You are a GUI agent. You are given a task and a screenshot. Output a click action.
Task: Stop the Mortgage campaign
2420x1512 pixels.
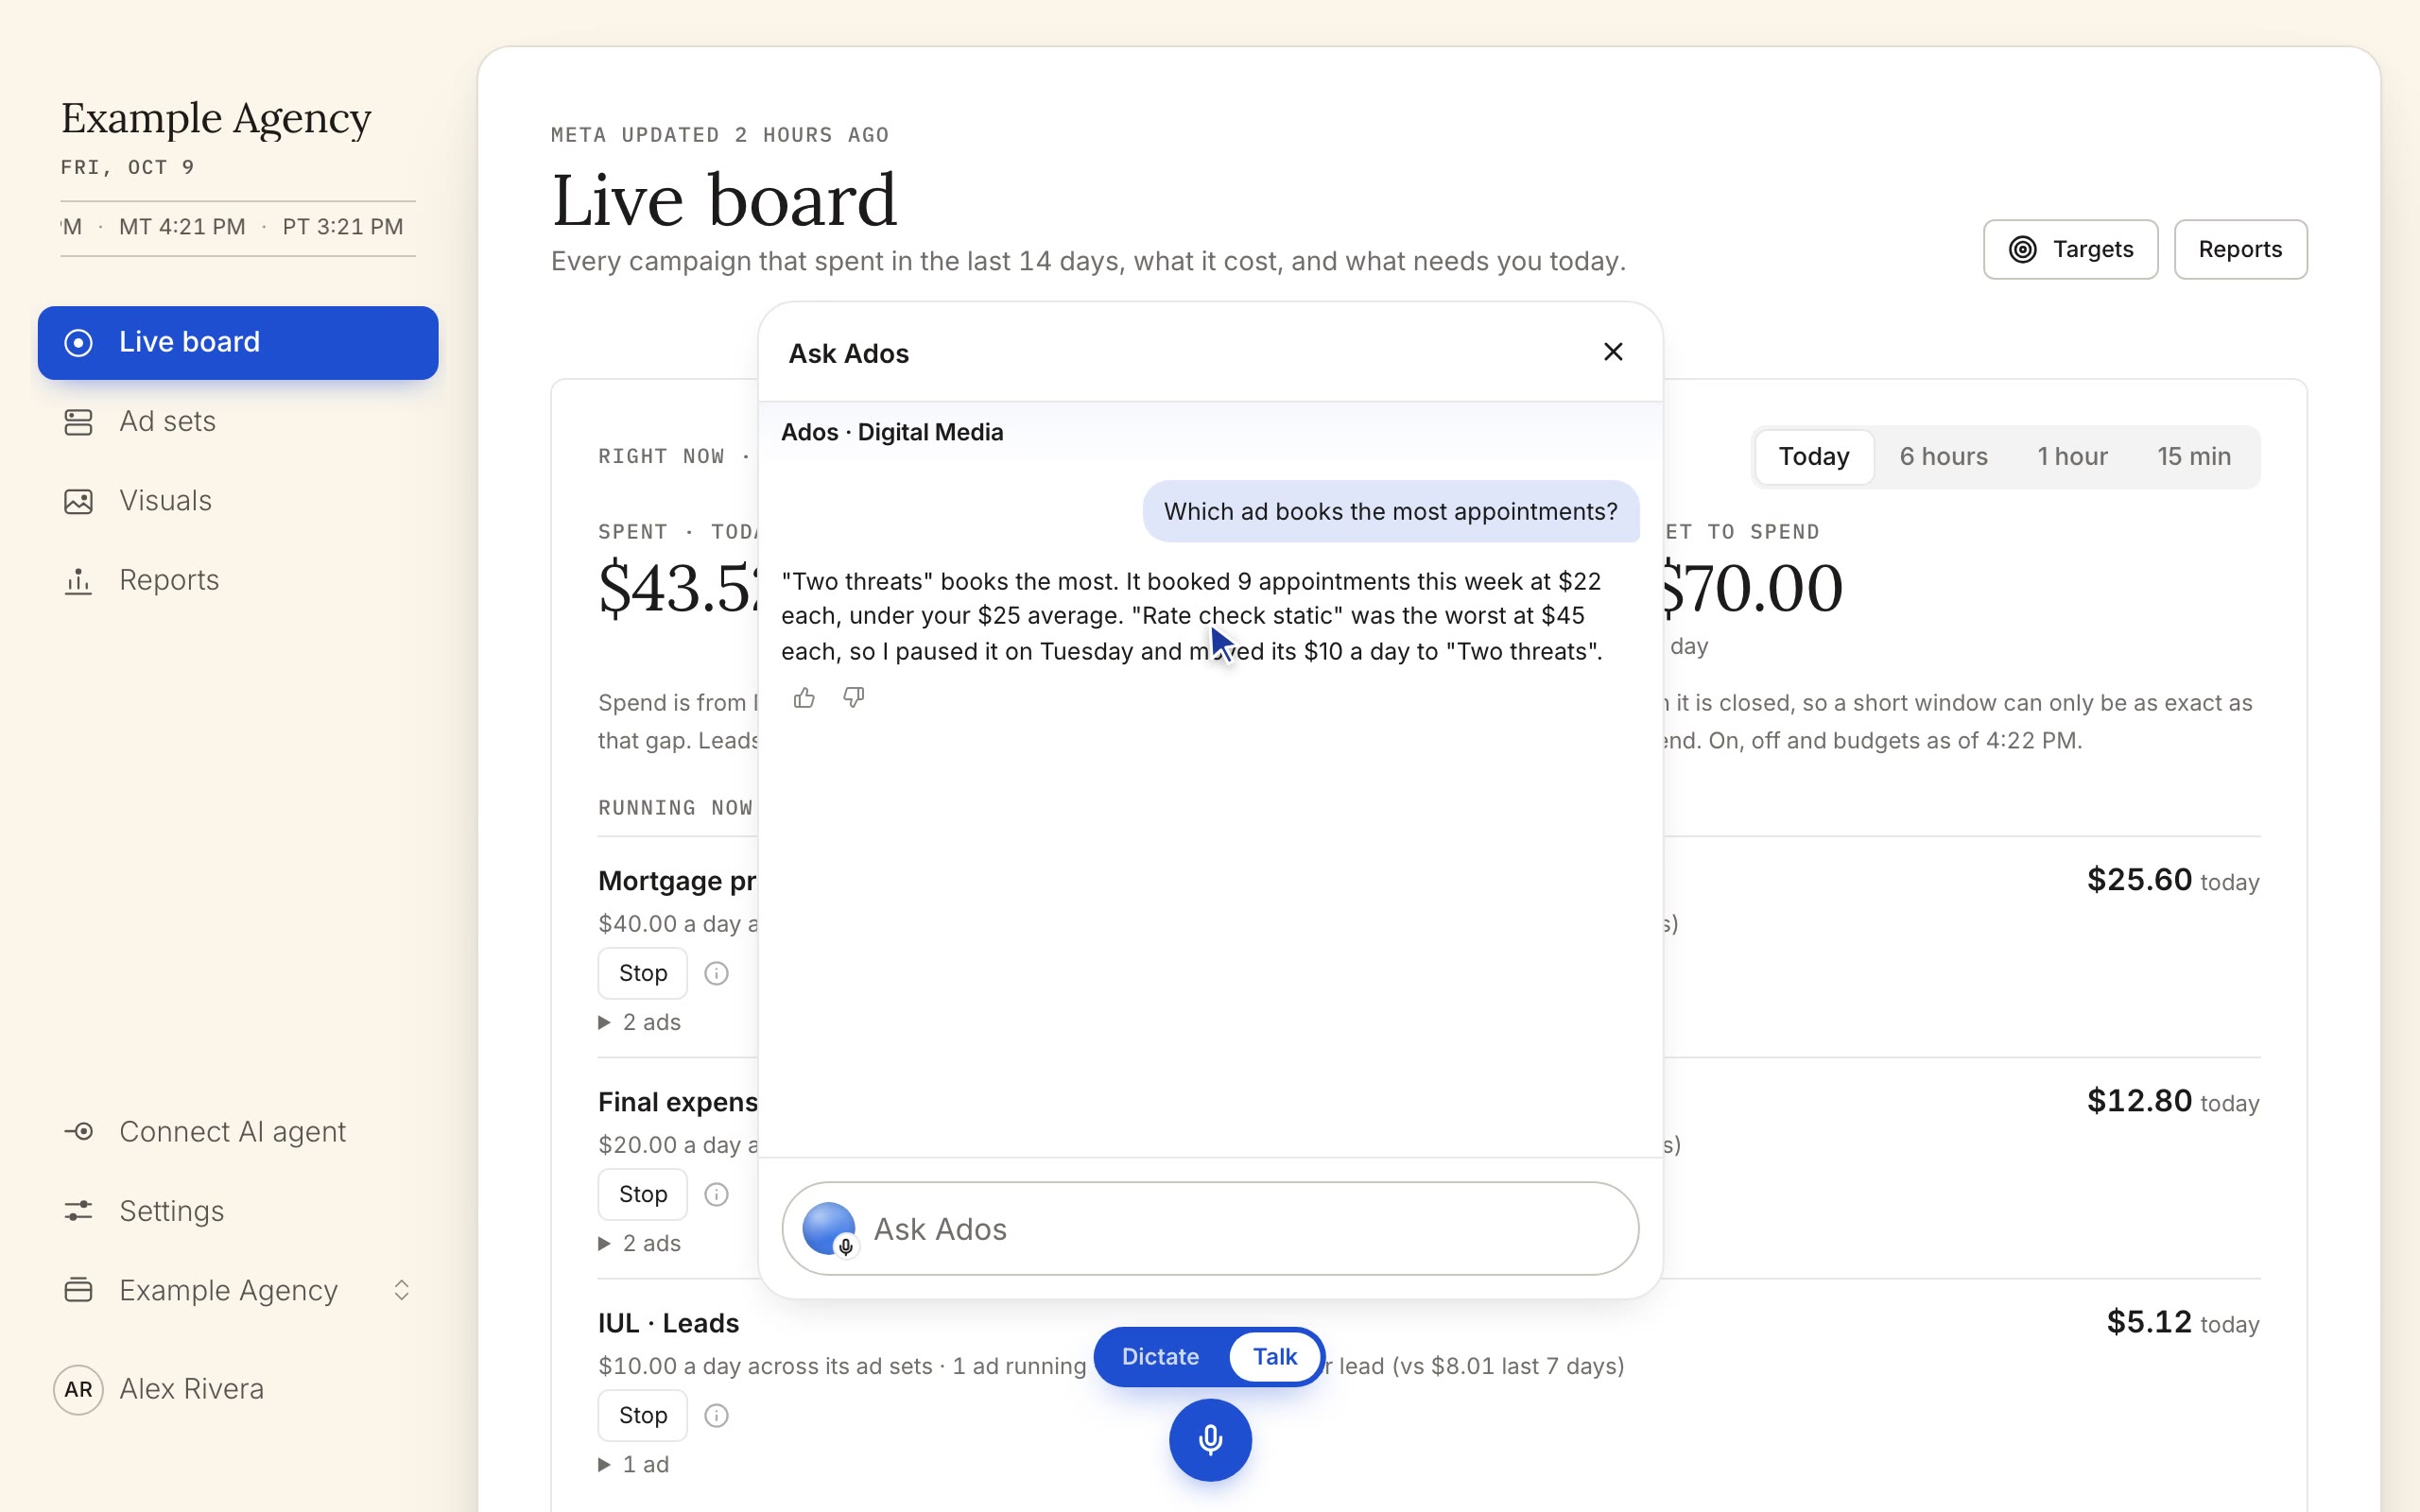(x=643, y=973)
